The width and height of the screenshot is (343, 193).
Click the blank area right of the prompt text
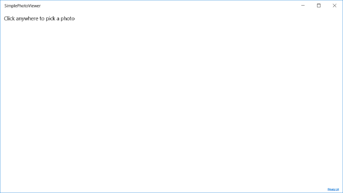tap(176, 19)
